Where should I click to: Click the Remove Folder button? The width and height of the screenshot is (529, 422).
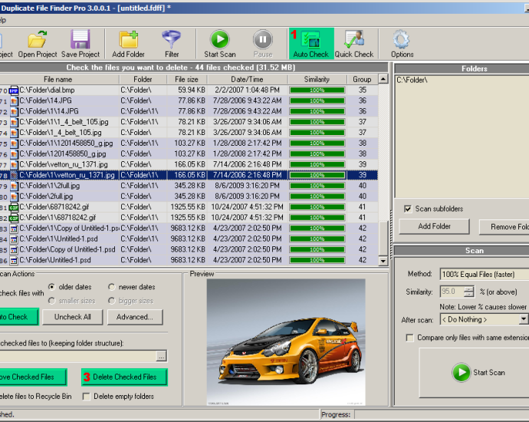(504, 227)
